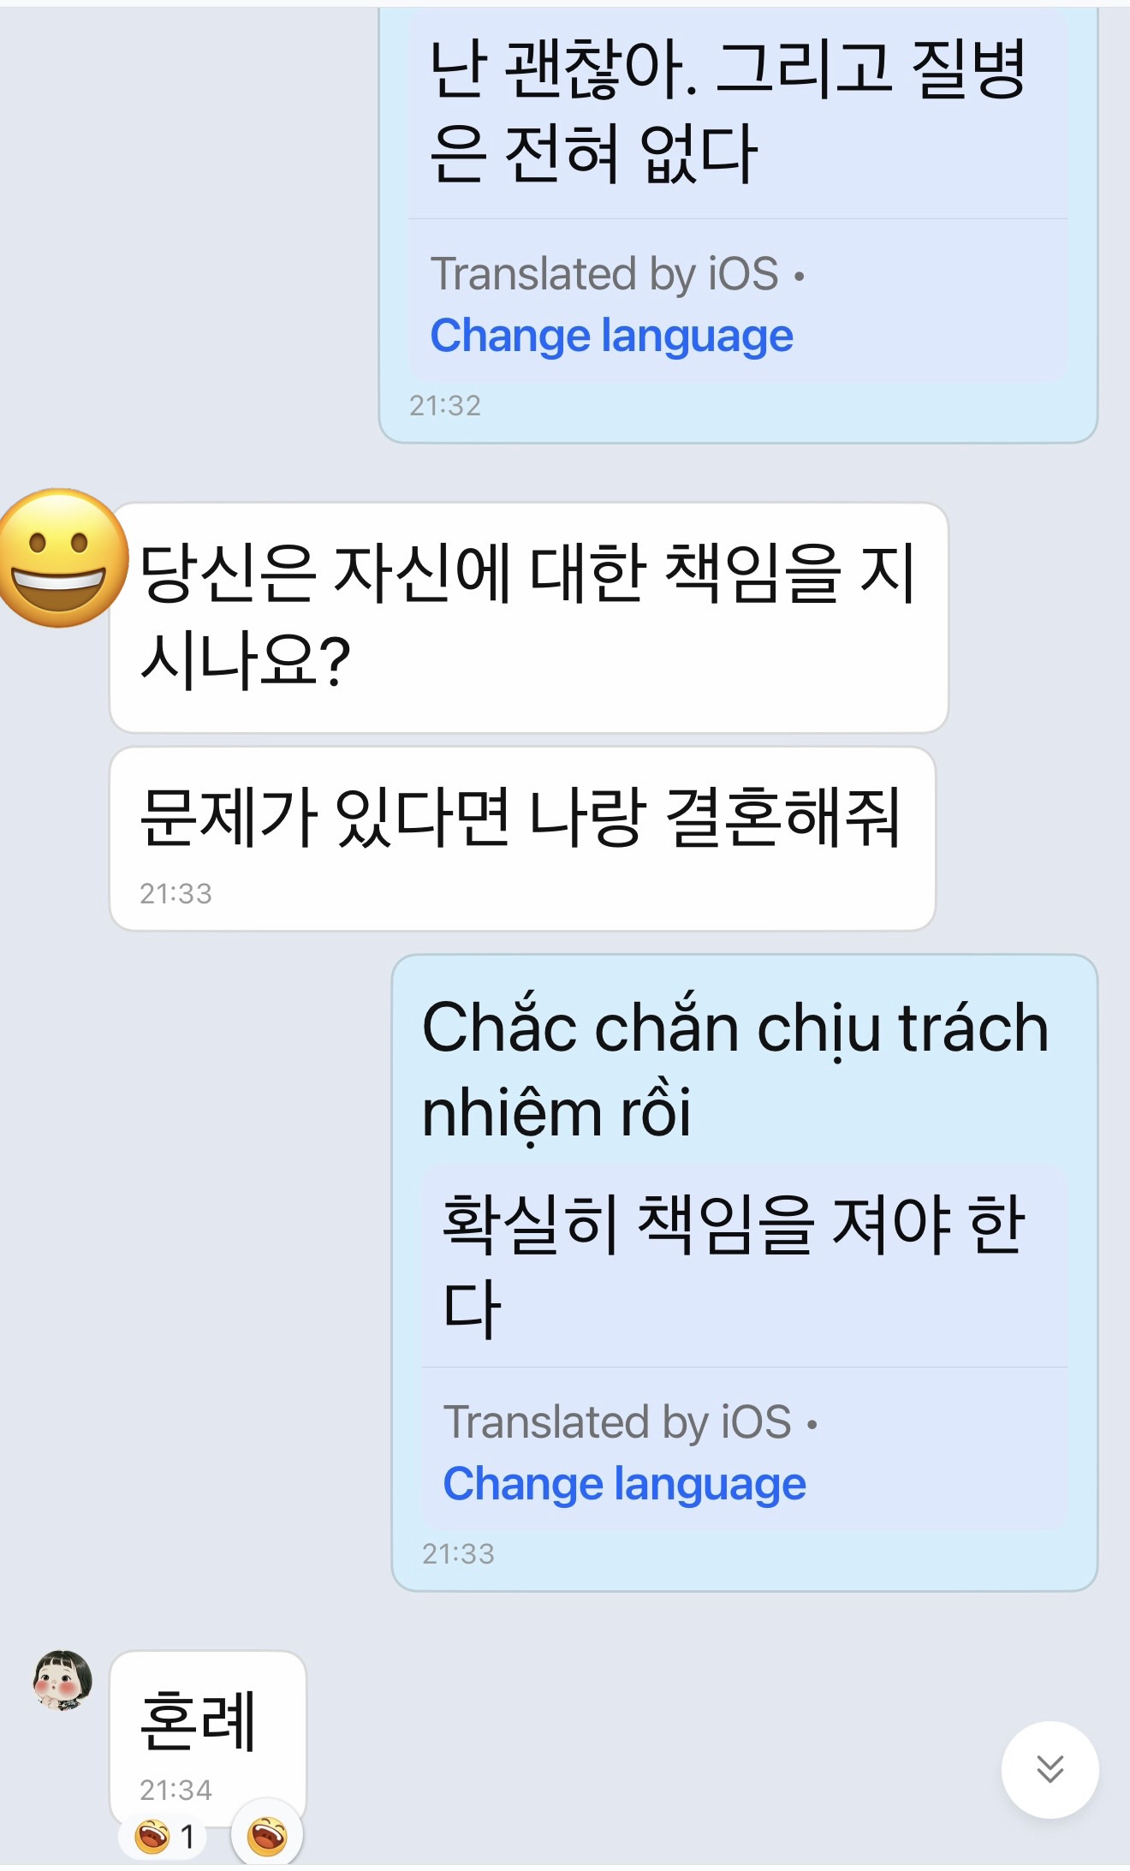Tap the scroll-to-bottom double chevron button

1050,1769
